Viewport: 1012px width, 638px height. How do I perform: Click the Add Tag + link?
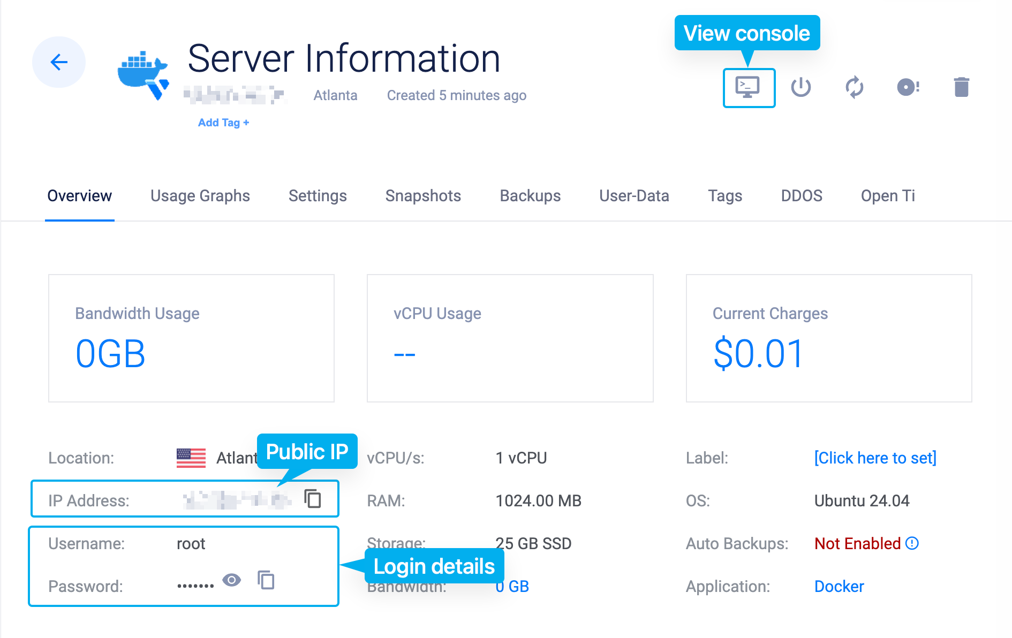[x=223, y=123]
